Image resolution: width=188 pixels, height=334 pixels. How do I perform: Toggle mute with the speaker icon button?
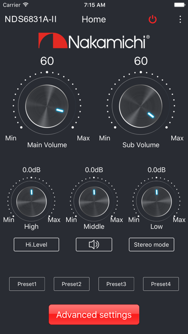[94, 245]
